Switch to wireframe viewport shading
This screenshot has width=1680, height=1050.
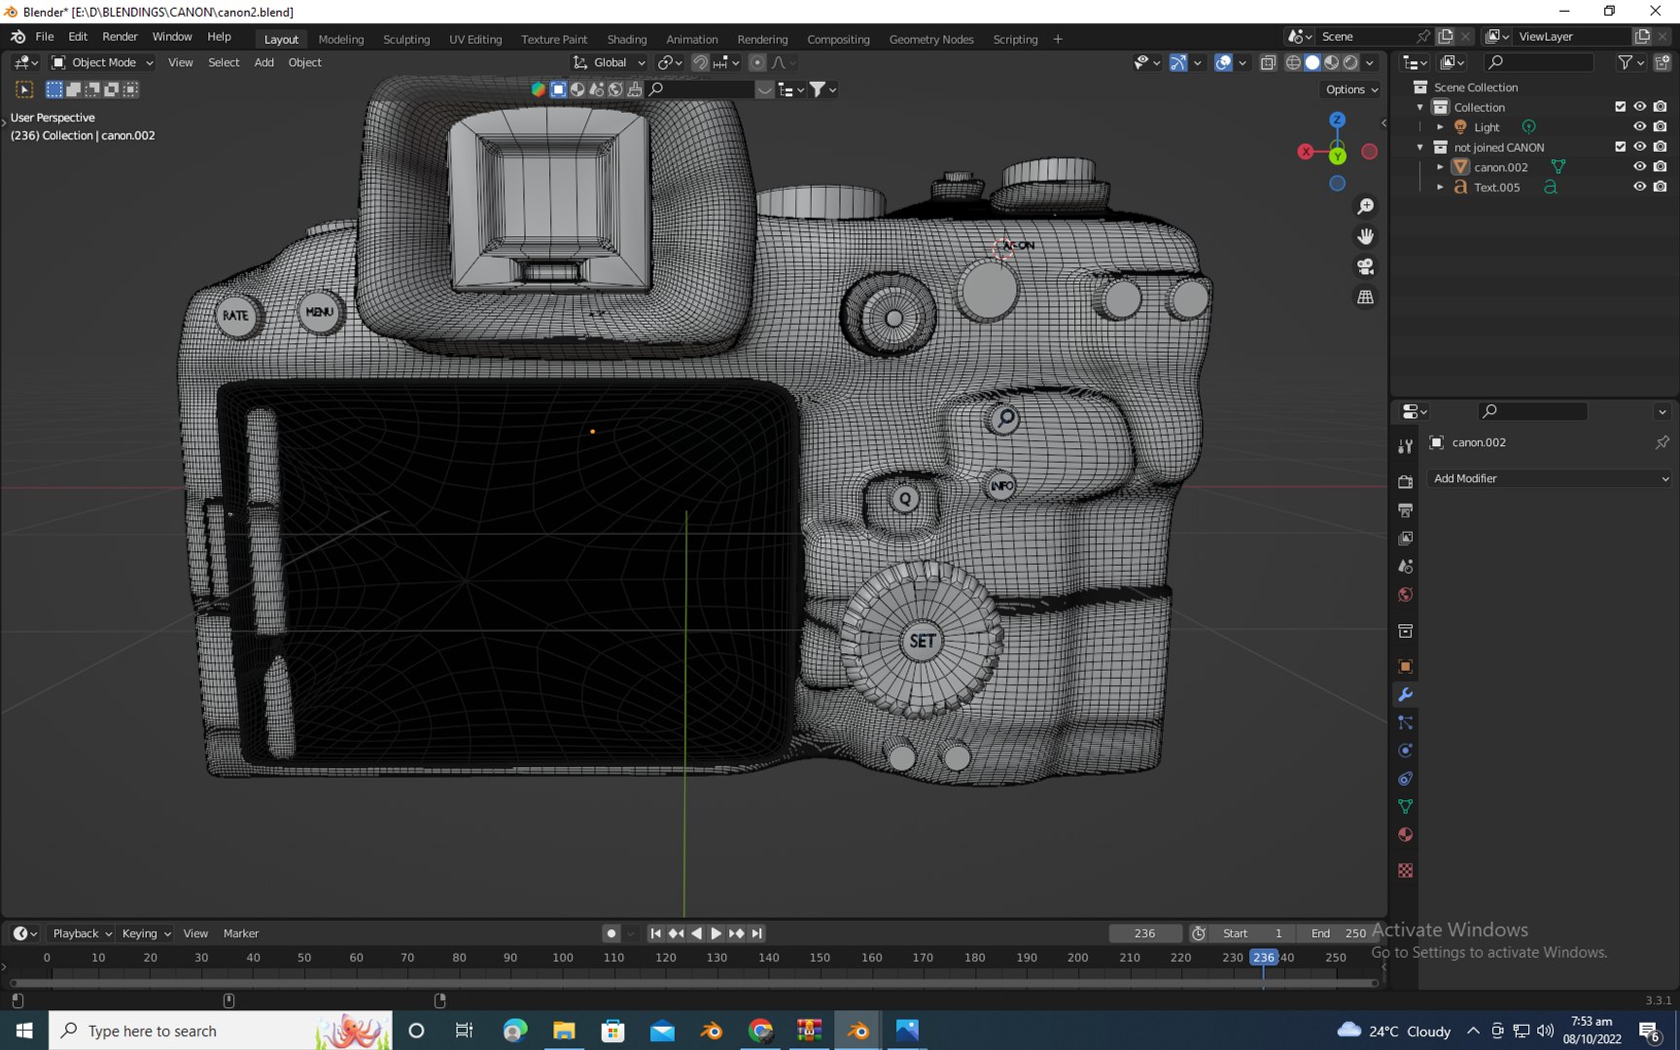coord(1293,62)
